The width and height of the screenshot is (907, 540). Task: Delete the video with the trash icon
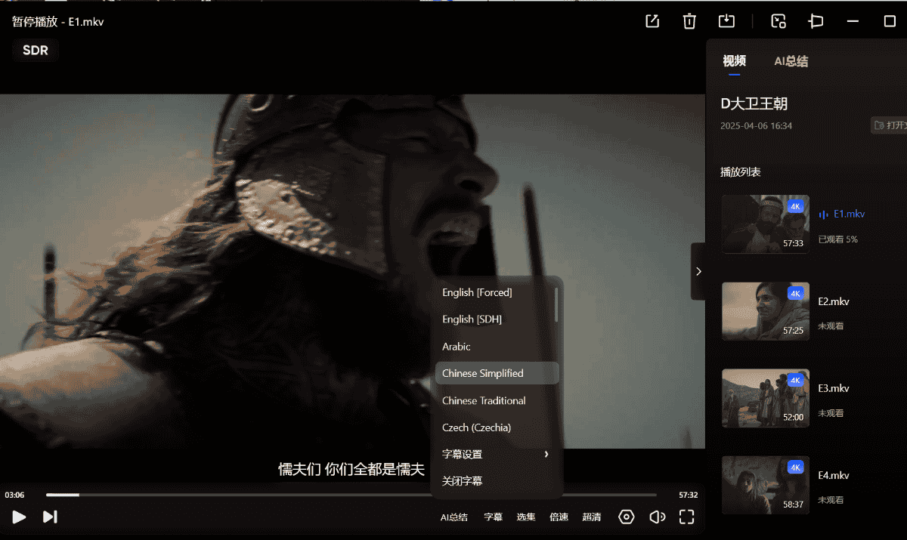[x=689, y=21]
